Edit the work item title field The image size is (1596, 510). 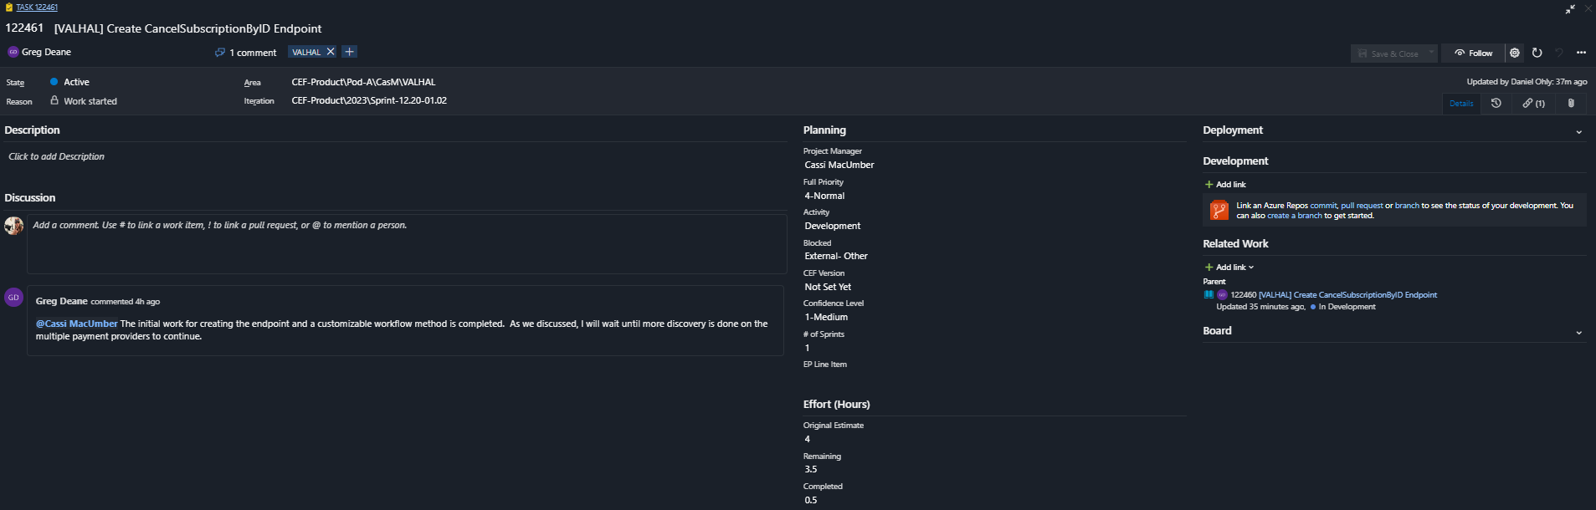(x=187, y=28)
